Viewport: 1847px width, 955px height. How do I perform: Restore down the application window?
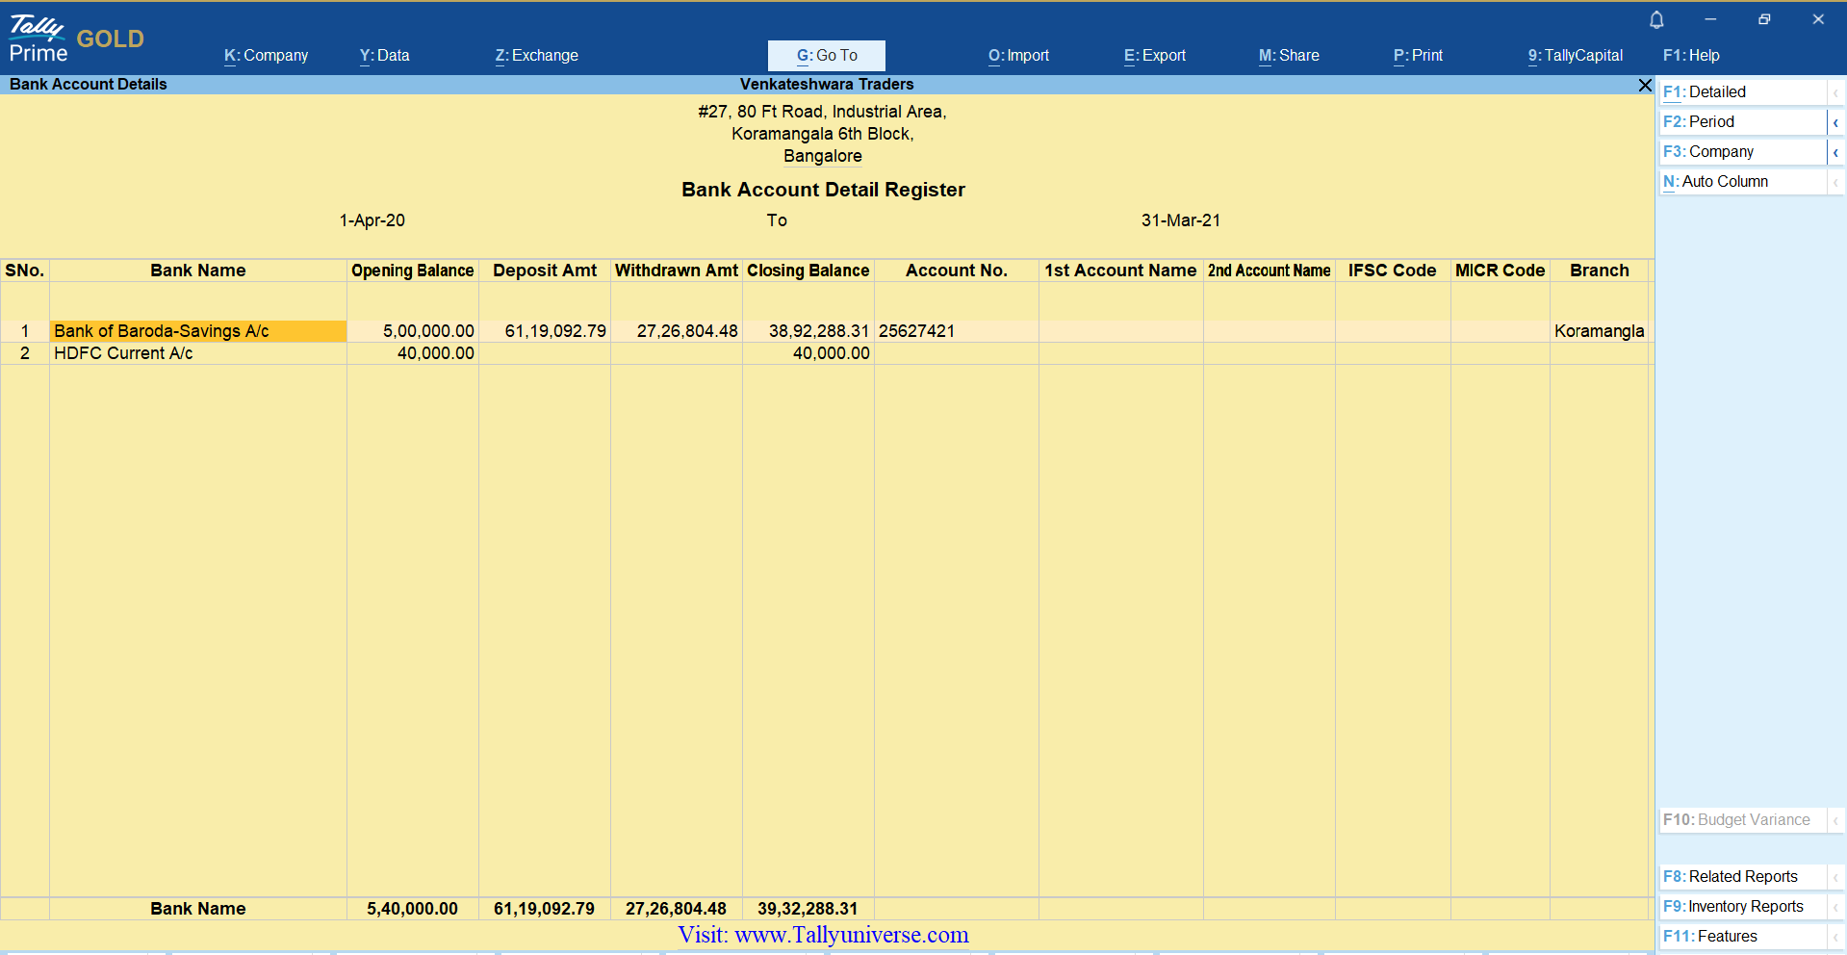pyautogui.click(x=1764, y=19)
